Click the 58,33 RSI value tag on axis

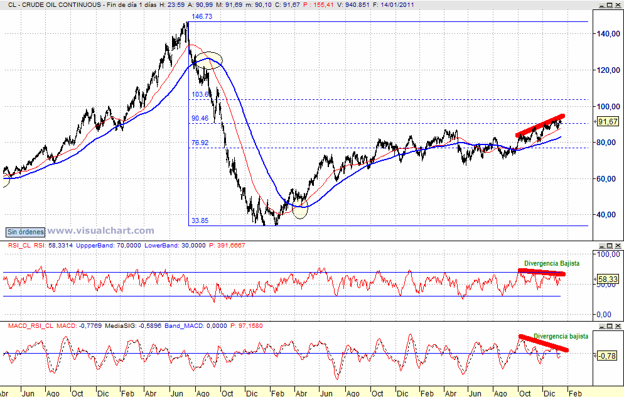(608, 279)
